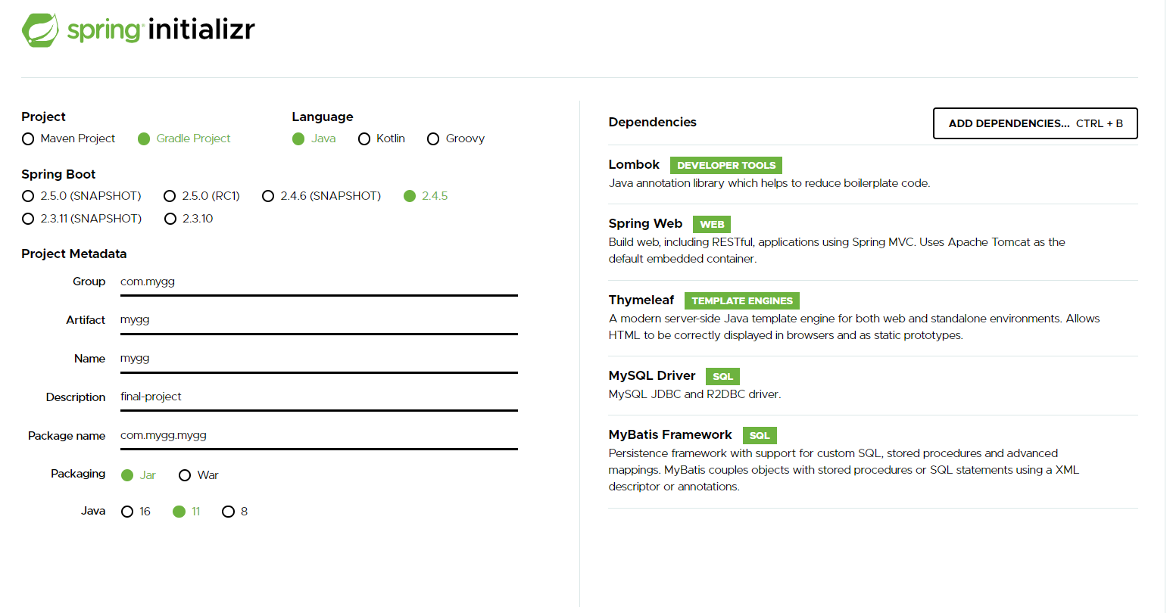Click the Thymeleaf dependency title
1170x613 pixels.
[641, 300]
